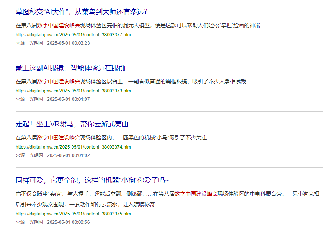Click source 光明网 under the AI眼镜 result
Screen dimensions: 326x233
point(36,99)
